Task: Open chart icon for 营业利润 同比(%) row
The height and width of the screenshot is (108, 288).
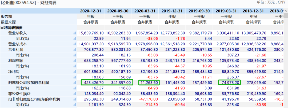Action: point(74,55)
